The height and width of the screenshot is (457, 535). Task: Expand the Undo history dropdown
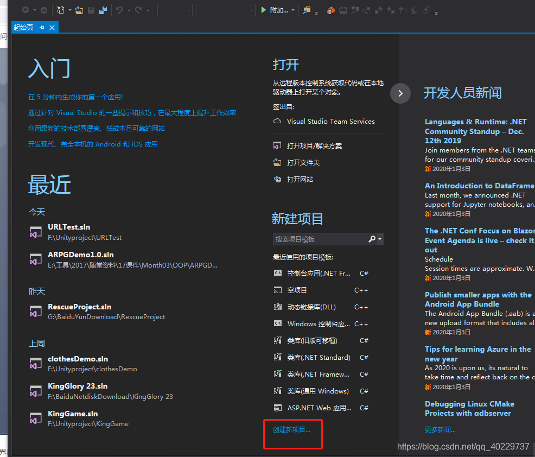tap(129, 10)
